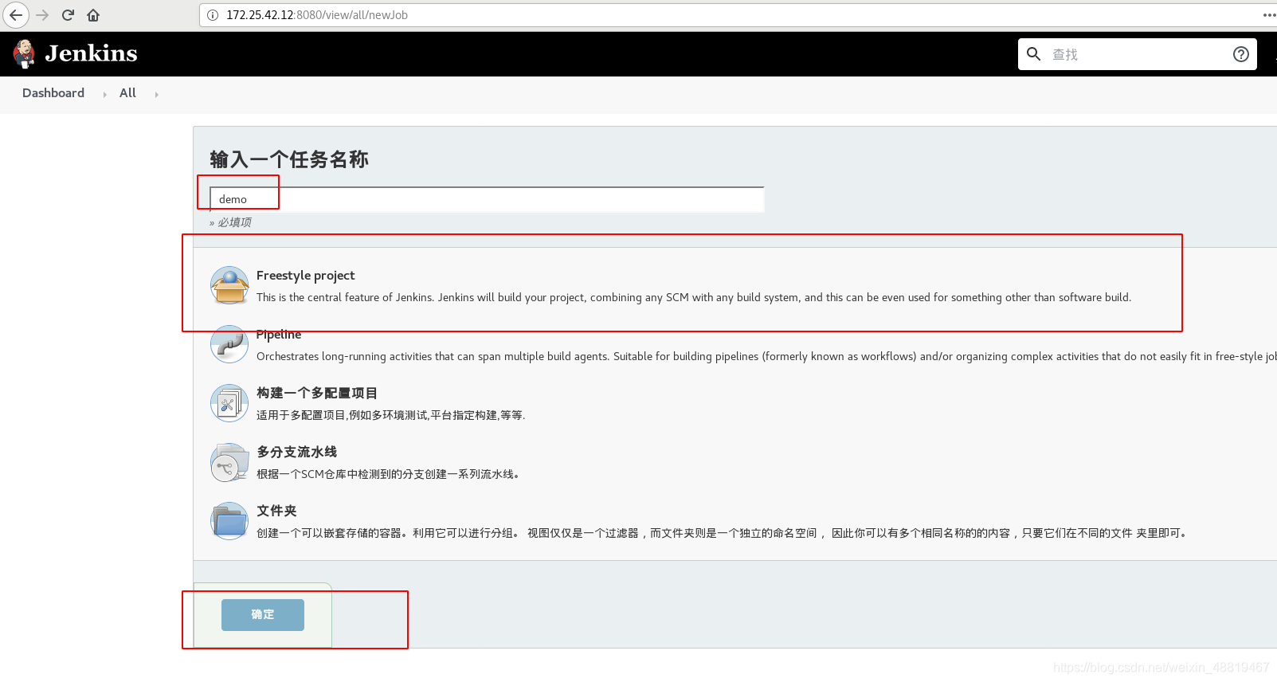Click the task name field containing demo
This screenshot has height=682, width=1277.
point(487,199)
